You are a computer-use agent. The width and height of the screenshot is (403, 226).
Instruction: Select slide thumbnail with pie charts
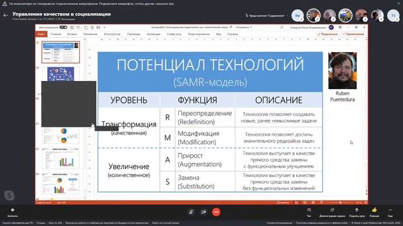[x=60, y=136]
